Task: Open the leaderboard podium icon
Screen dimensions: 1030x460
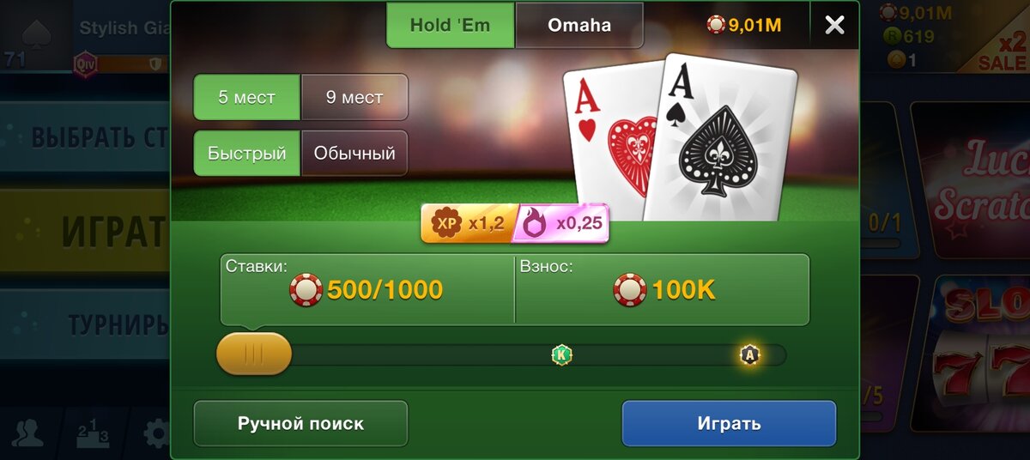Action: [x=93, y=433]
